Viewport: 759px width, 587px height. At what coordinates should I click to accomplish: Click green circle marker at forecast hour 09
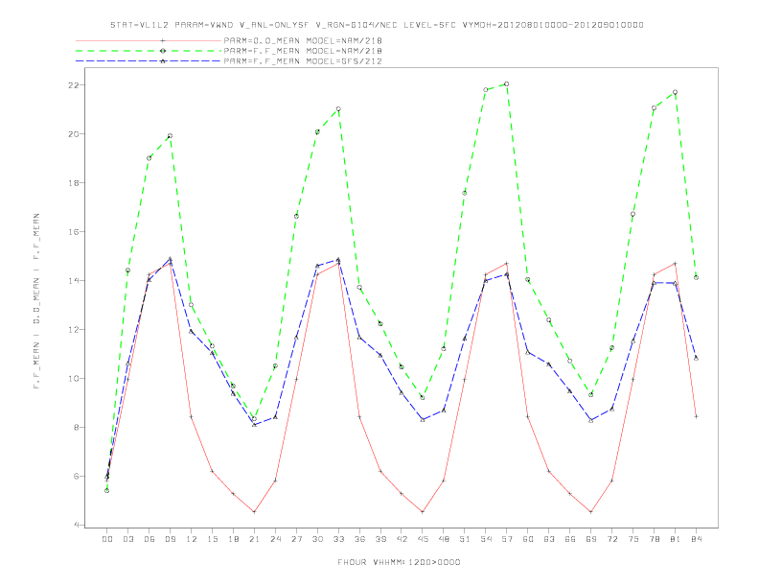pos(170,136)
